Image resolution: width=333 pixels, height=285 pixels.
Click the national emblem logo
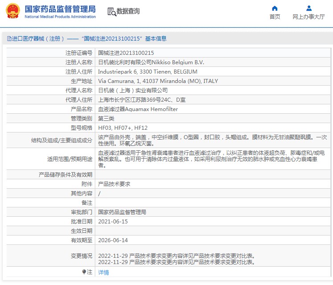pos(13,11)
